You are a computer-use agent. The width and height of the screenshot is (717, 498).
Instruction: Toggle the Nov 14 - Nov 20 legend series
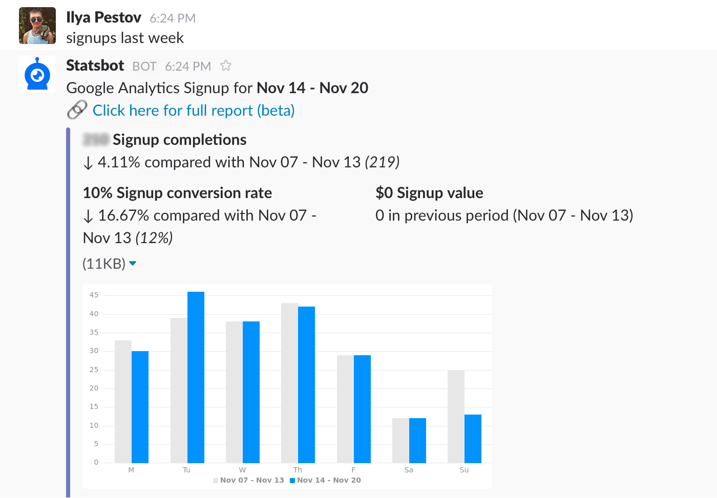coord(329,480)
